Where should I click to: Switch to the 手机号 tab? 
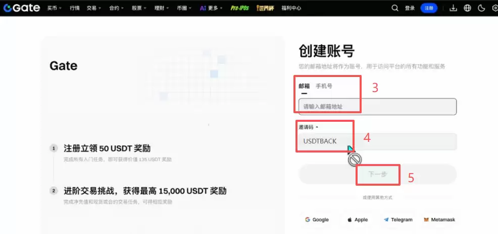324,86
